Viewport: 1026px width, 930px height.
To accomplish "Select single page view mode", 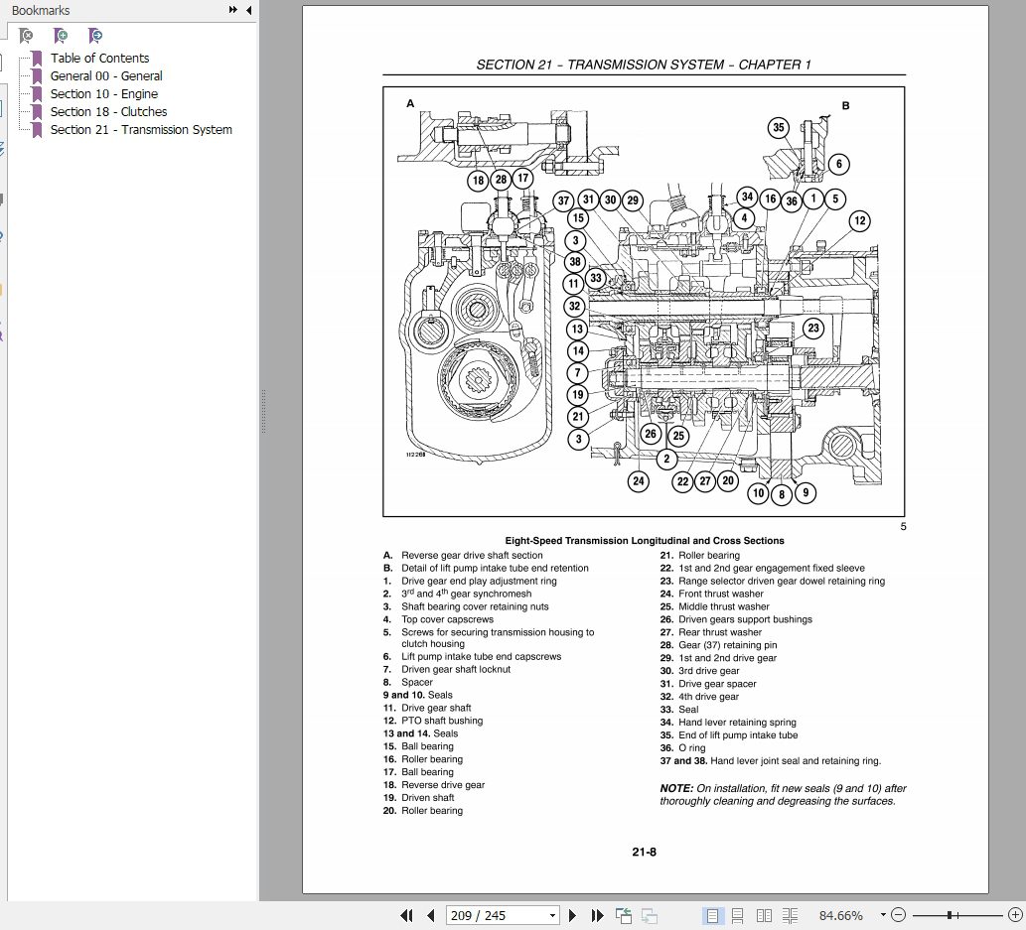I will pos(712,916).
